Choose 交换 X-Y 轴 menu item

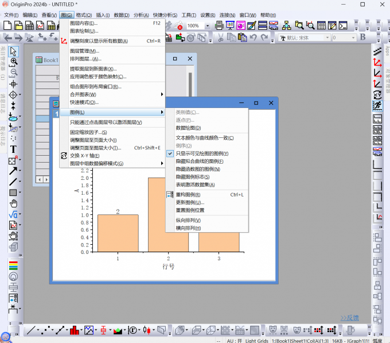coord(112,156)
